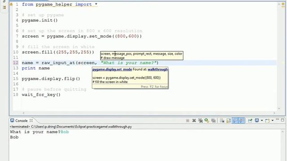Click the Terminate button in Console toolbar
287x161 pixels.
(187, 121)
